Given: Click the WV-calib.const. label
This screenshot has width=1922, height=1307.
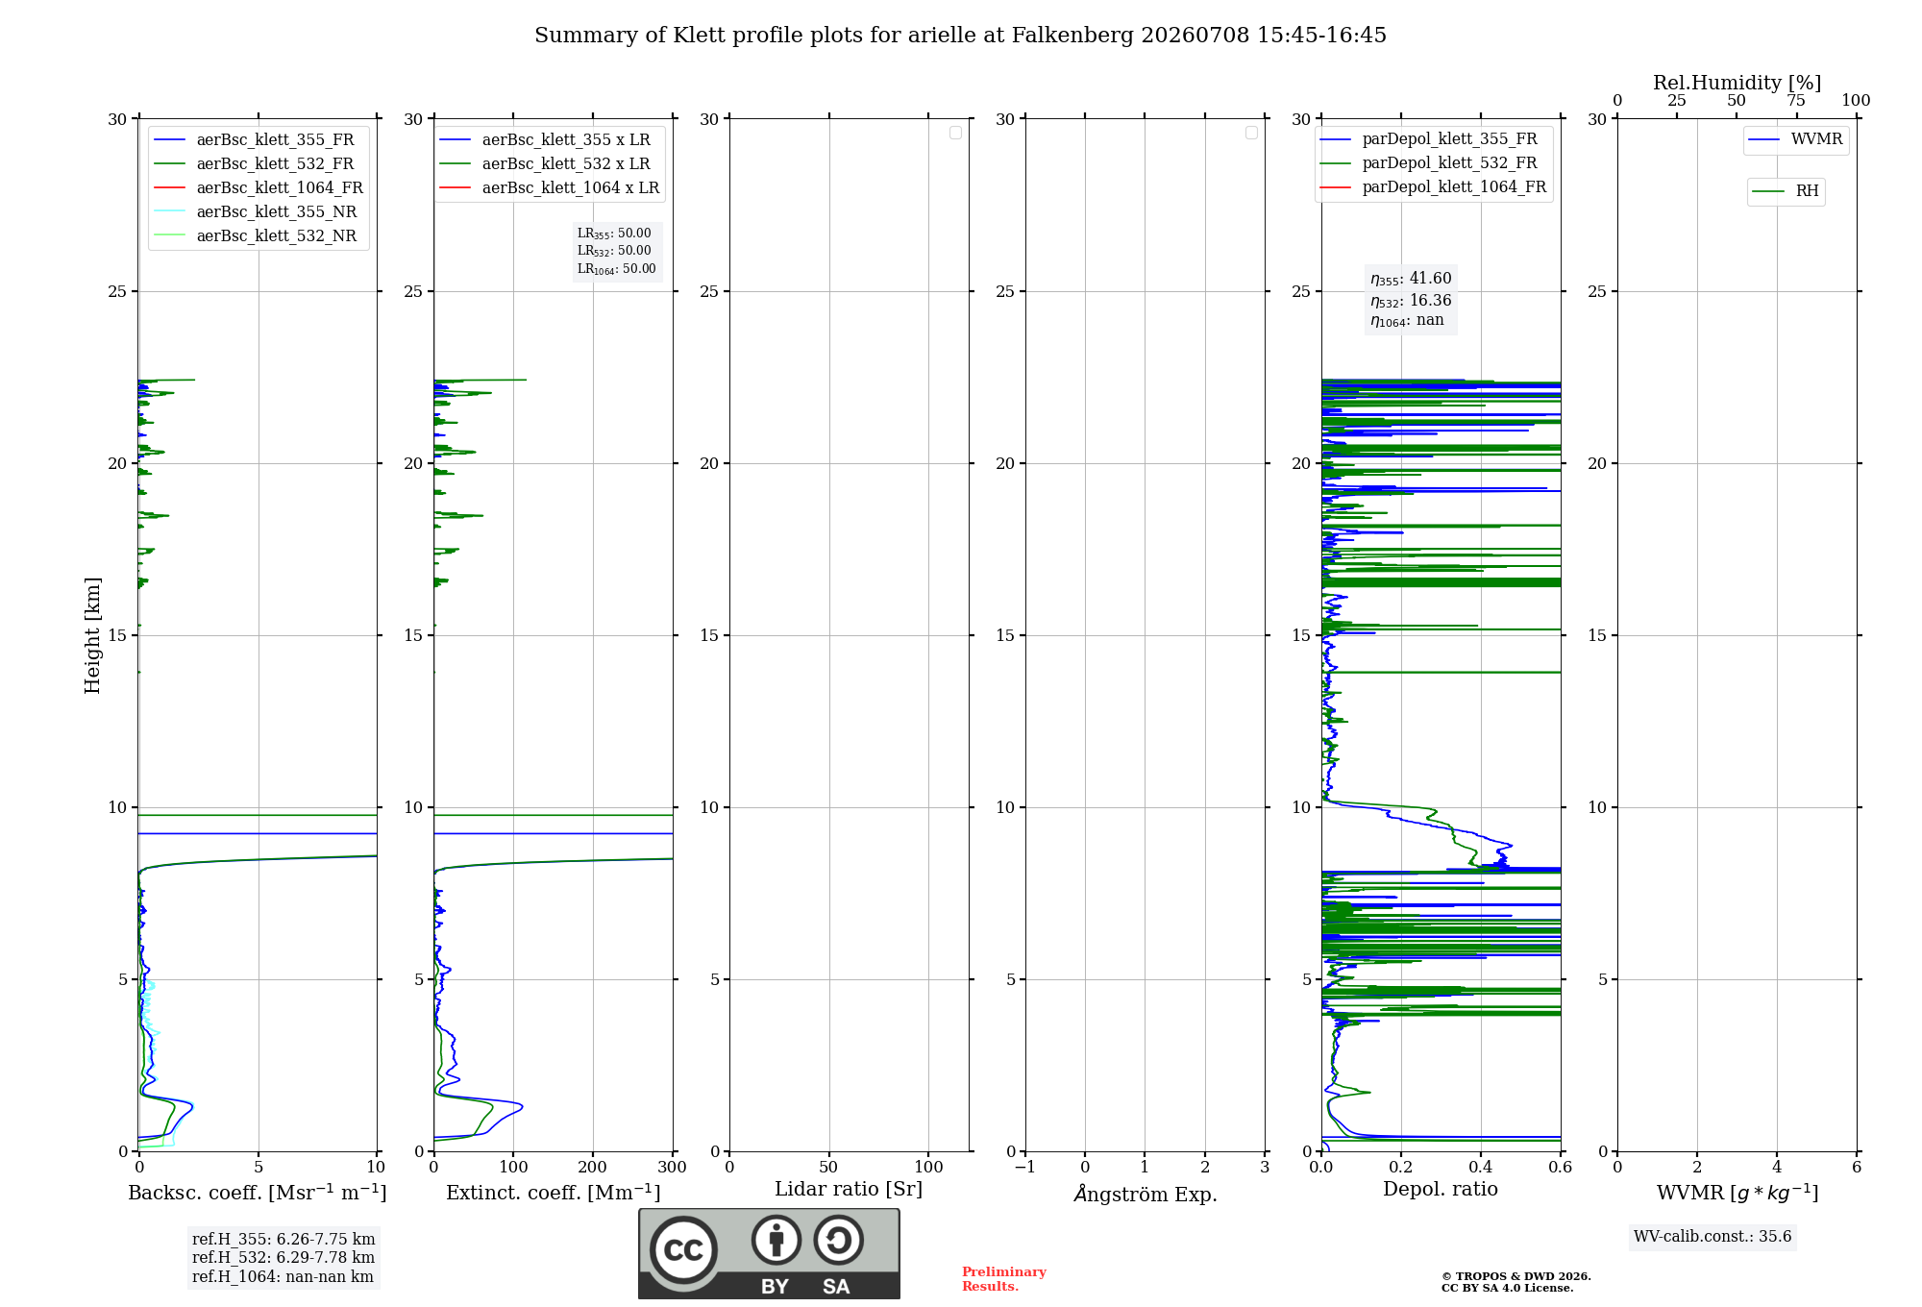Looking at the screenshot, I should coord(1713,1237).
